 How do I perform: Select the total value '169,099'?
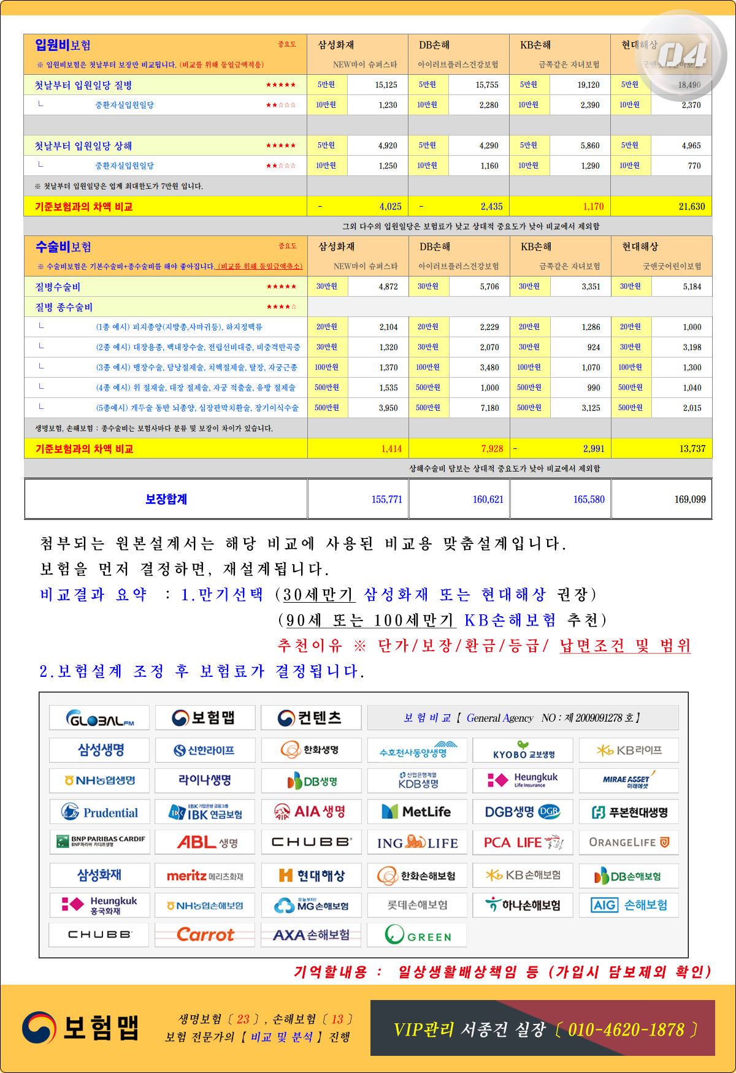click(x=690, y=499)
